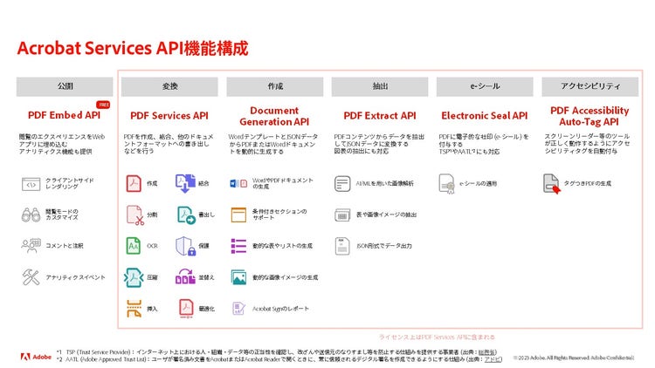Click the client-side rendering code window icon

pyautogui.click(x=31, y=184)
